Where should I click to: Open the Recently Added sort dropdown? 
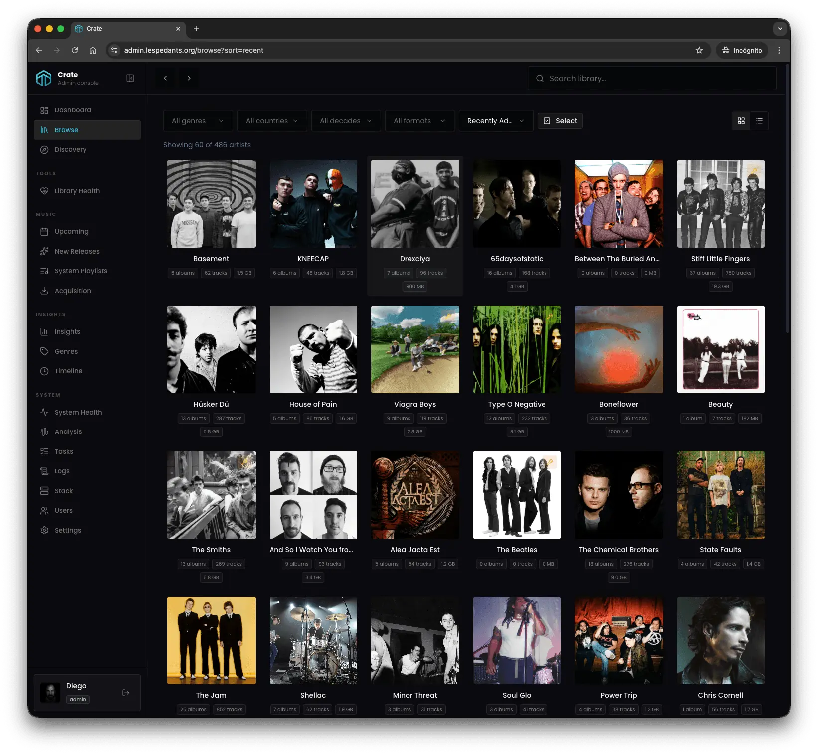click(496, 121)
